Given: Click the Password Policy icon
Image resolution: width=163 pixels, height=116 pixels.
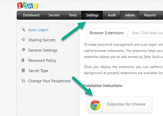Looking at the screenshot, I should [23, 60].
